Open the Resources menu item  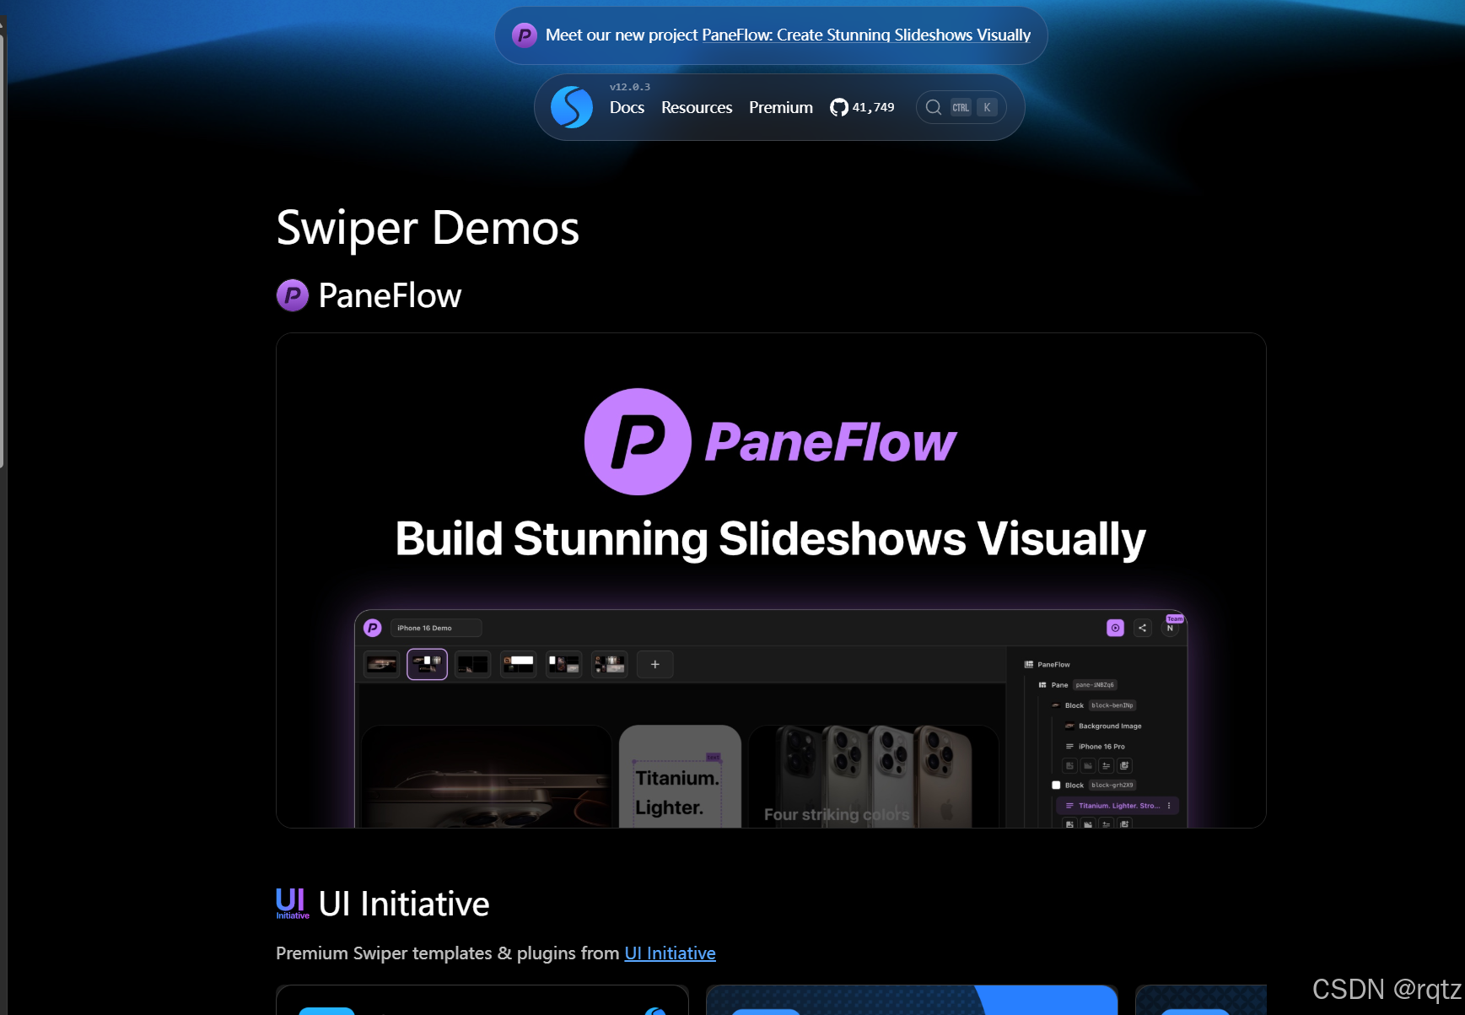point(697,107)
